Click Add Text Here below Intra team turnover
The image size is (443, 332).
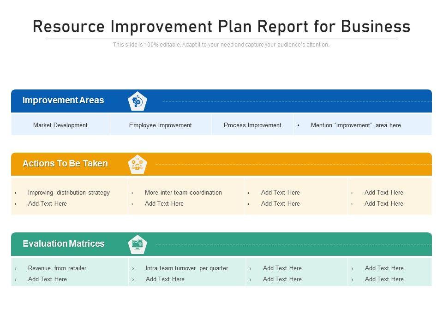[165, 279]
